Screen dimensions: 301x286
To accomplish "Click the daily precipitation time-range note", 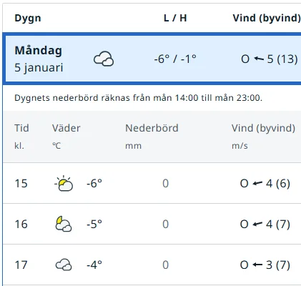I will (x=138, y=98).
